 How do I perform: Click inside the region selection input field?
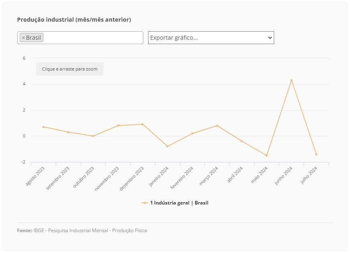[x=93, y=38]
